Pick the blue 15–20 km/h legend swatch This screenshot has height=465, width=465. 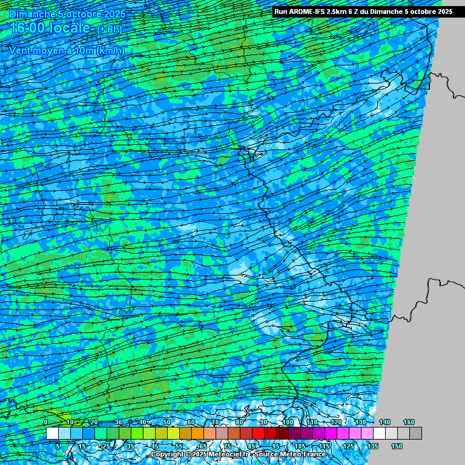[88, 433]
